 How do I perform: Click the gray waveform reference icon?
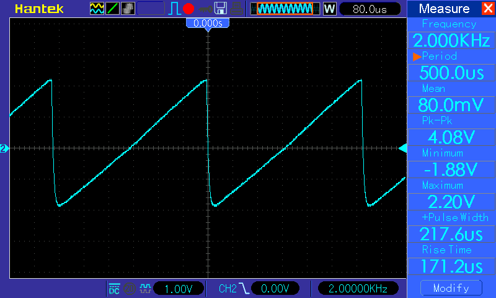click(128, 9)
